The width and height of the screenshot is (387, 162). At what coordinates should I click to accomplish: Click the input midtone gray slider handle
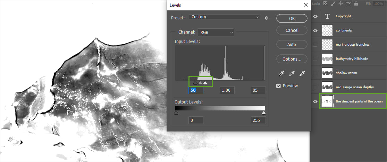(x=200, y=83)
